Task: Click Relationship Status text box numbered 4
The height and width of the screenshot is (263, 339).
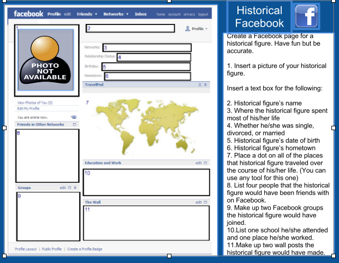Action: click(x=154, y=57)
